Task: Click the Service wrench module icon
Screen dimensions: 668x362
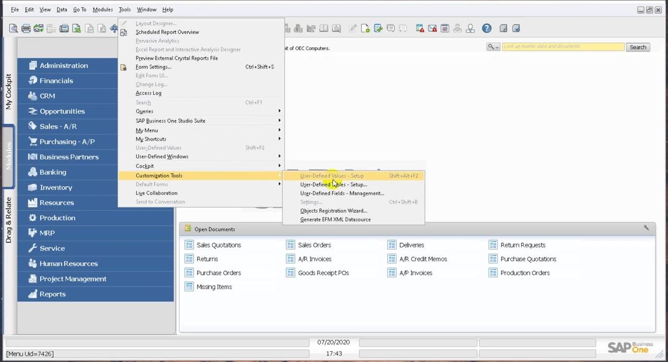Action: pos(33,248)
